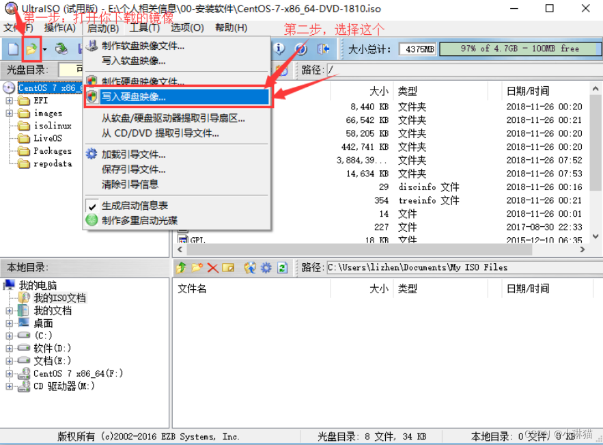Select the LiveOS folder in tree
Viewport: 603px width, 445px height.
pos(48,138)
